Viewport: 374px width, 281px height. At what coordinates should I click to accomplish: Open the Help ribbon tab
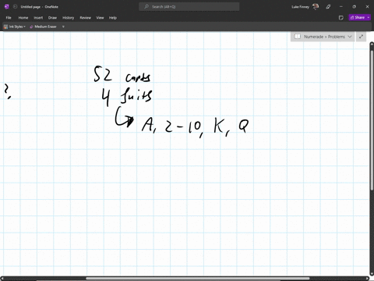113,18
